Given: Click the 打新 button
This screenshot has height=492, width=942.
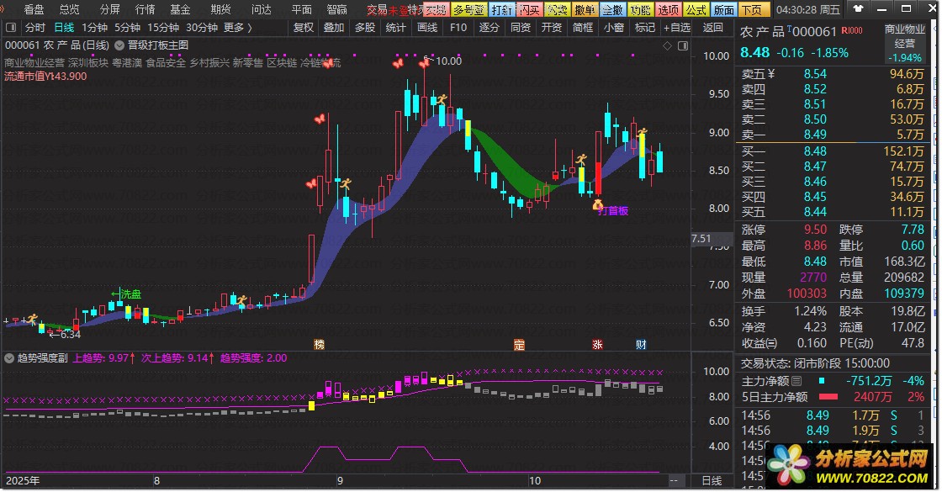Looking at the screenshot, I should [501, 9].
